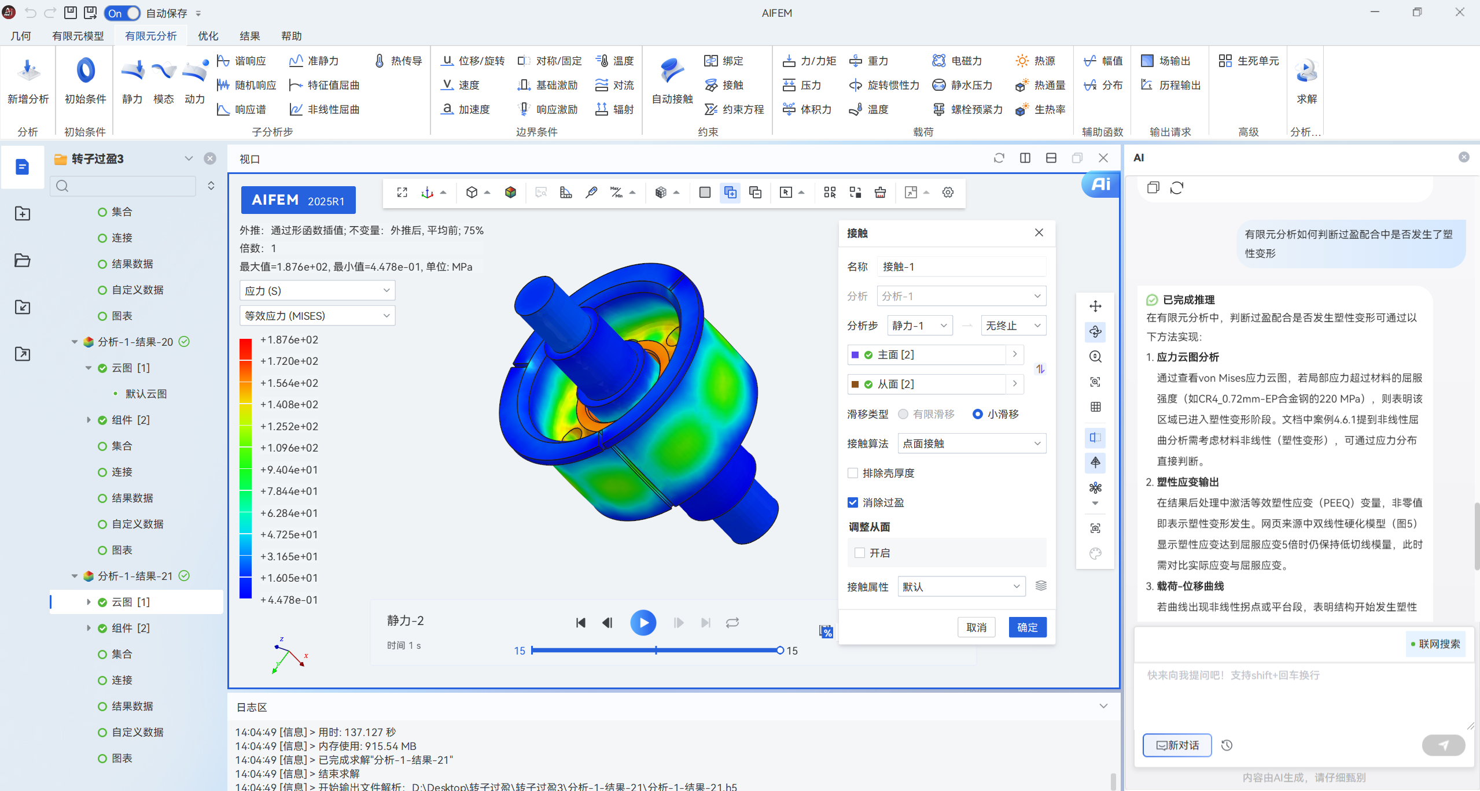Add 压力 pressure load
Screen dimensions: 1480x791
click(802, 85)
